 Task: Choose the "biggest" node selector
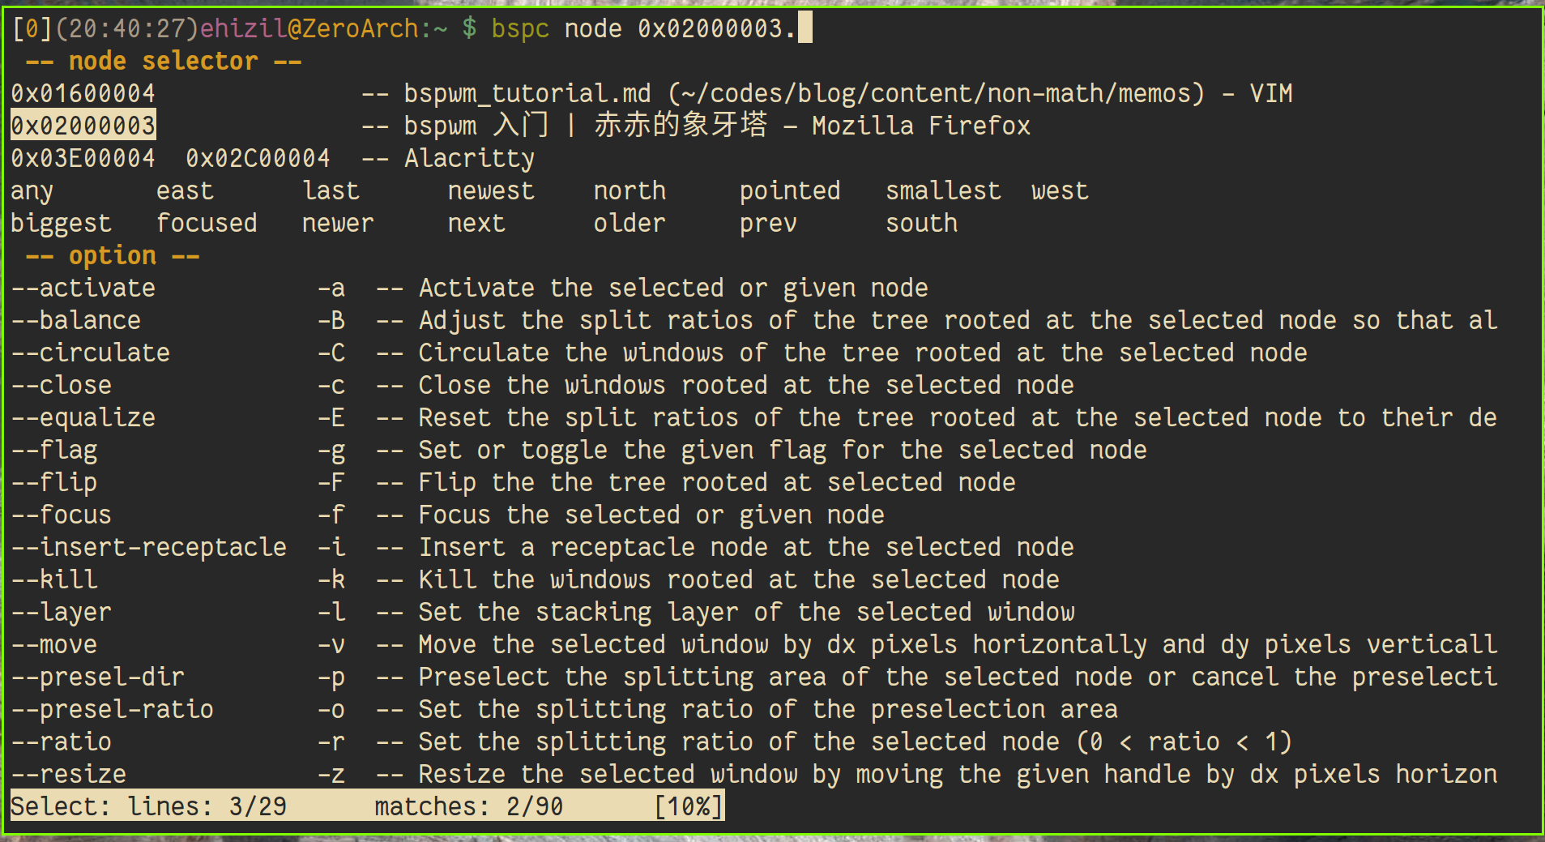[61, 223]
